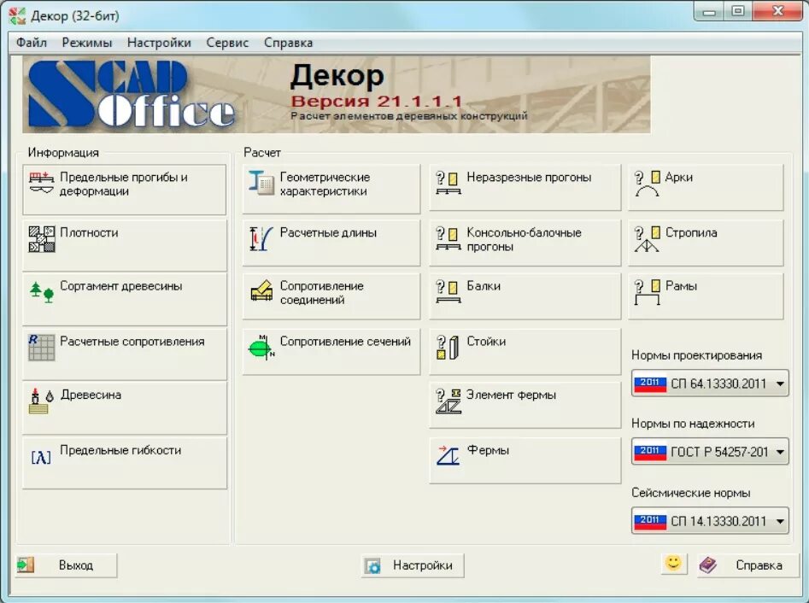This screenshot has width=809, height=603.
Task: Open the Стойки label
Action: [486, 342]
